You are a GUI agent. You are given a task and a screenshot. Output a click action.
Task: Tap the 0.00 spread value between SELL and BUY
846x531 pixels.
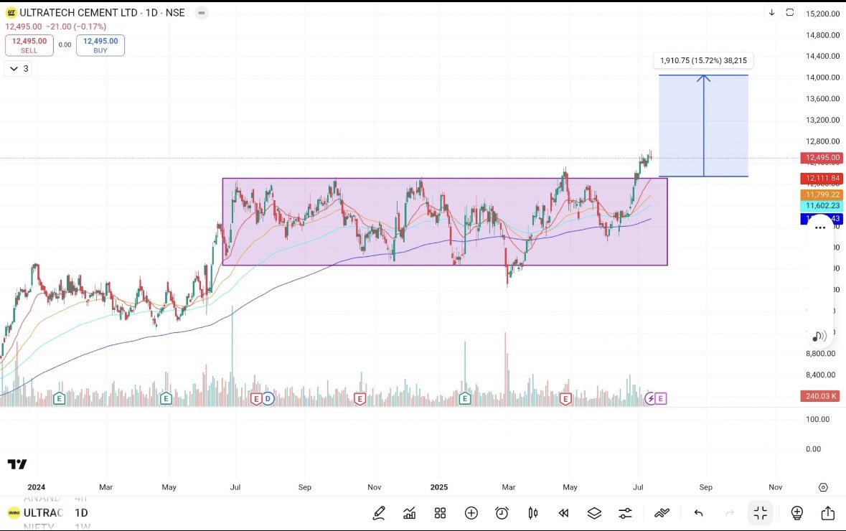(x=65, y=44)
